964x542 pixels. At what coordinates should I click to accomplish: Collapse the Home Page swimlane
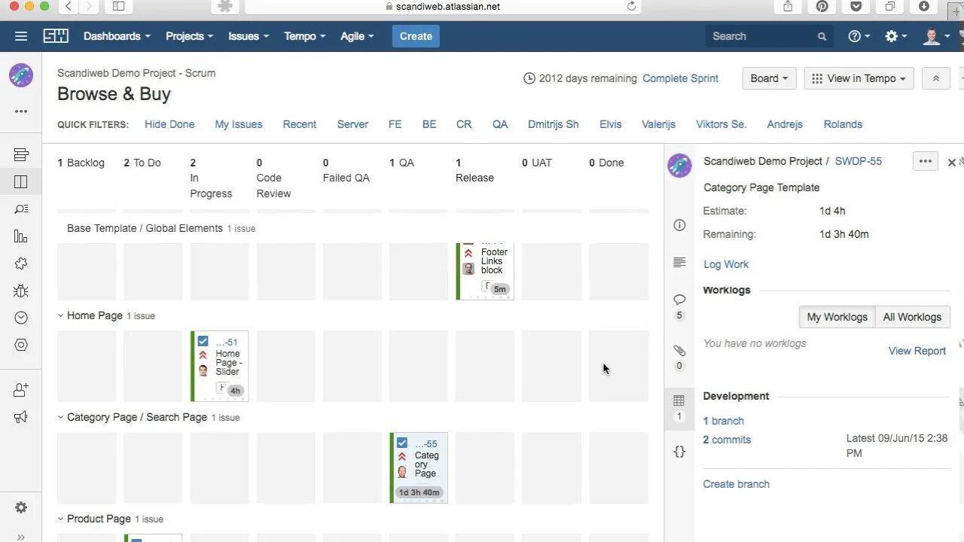tap(61, 315)
